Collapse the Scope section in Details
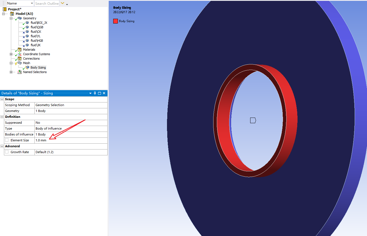 tap(2, 99)
